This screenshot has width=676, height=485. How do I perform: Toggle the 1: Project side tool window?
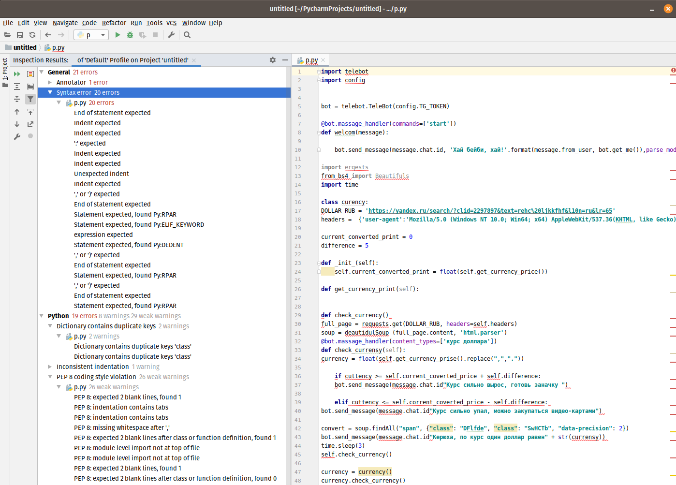[5, 73]
